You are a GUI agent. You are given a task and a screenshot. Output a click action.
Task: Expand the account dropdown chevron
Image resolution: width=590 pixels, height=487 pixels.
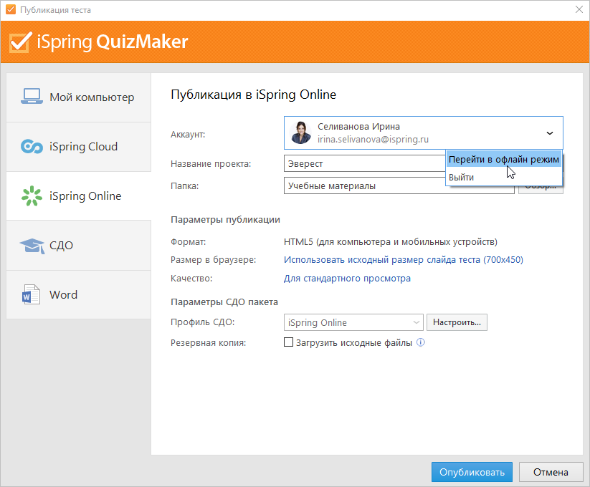tap(549, 133)
